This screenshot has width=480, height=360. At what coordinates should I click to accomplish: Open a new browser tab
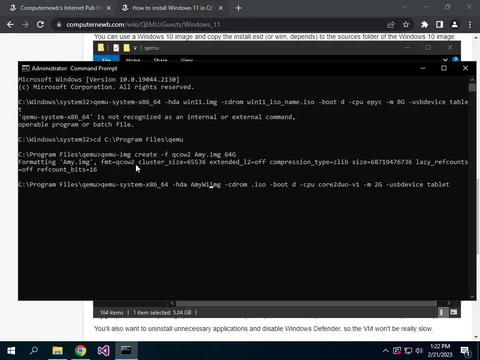point(239,8)
